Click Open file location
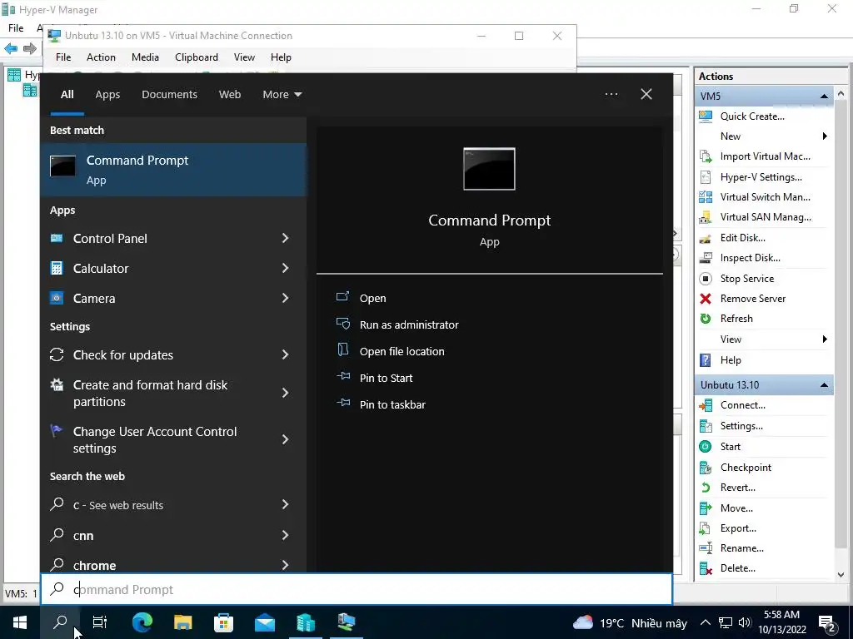This screenshot has width=853, height=639. click(x=402, y=352)
